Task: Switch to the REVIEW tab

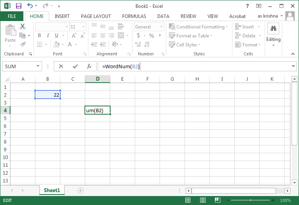Action: point(188,16)
